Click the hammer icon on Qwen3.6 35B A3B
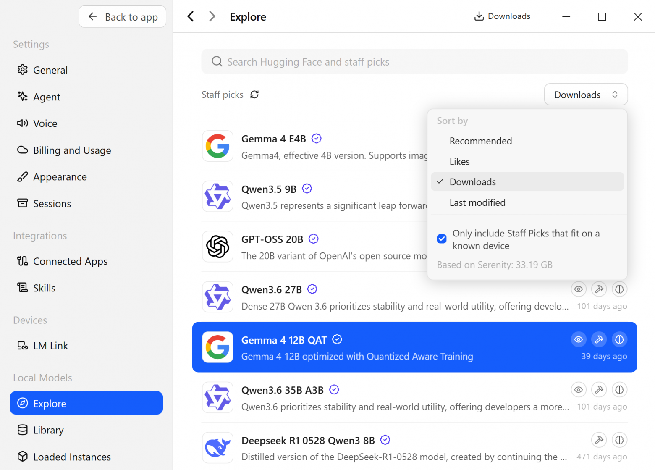Image resolution: width=655 pixels, height=470 pixels. click(599, 390)
